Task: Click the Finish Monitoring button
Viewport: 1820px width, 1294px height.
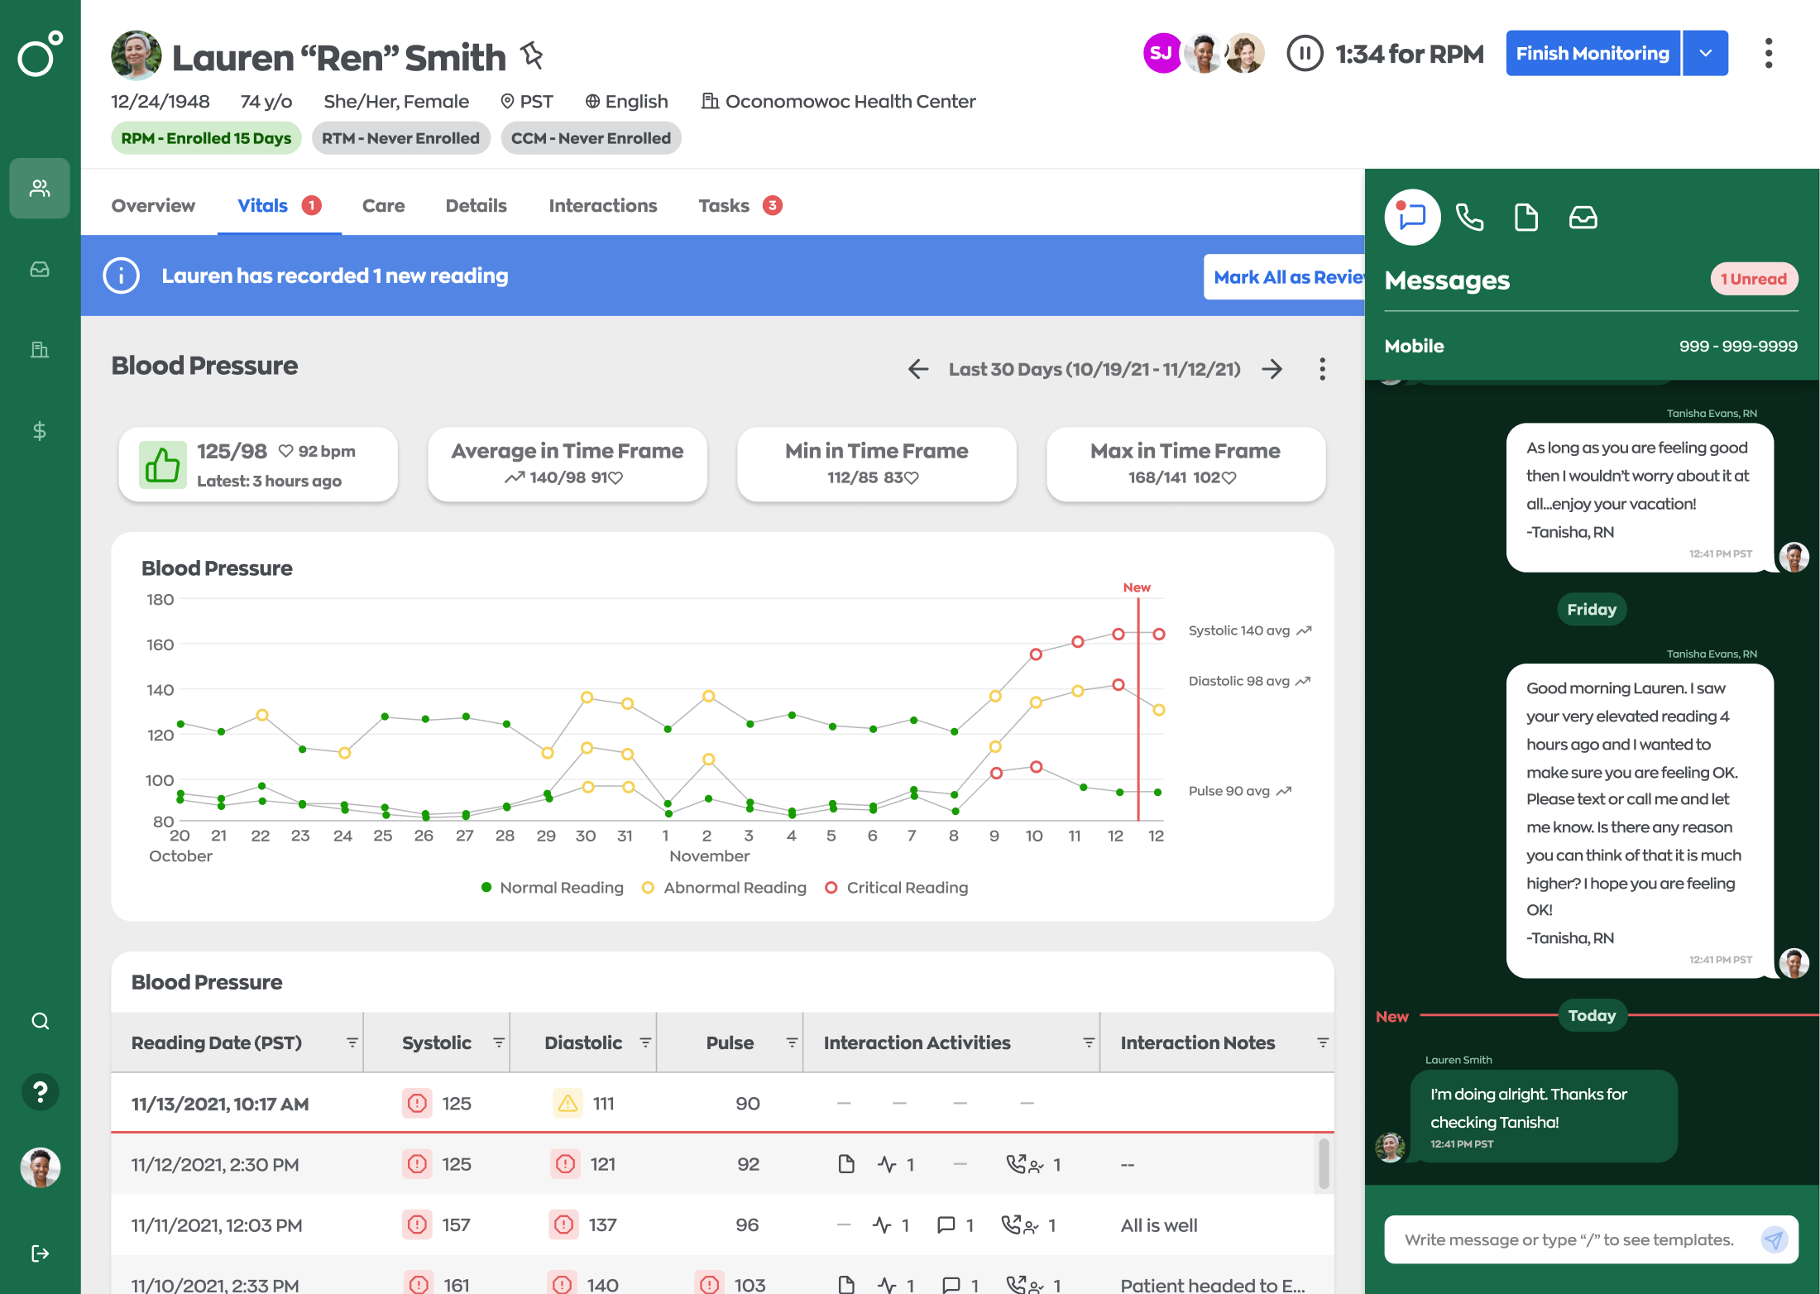Action: click(1592, 54)
